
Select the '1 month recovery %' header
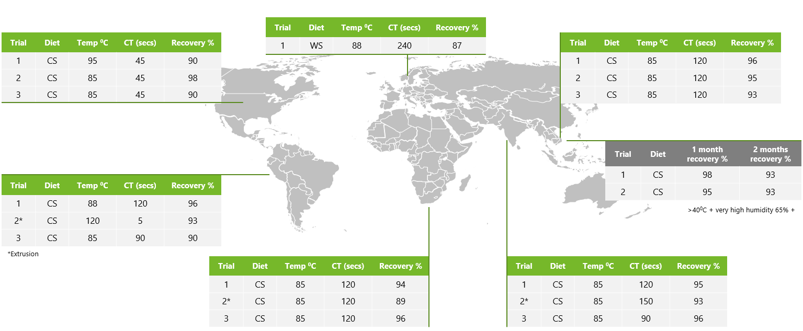[707, 154]
